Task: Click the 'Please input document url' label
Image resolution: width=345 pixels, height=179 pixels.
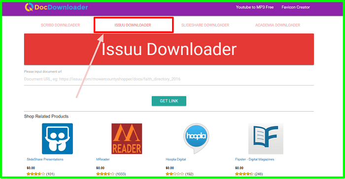Action: (43, 72)
